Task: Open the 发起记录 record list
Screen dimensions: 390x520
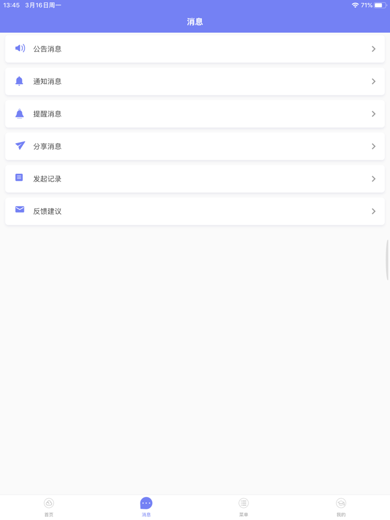Action: 195,178
